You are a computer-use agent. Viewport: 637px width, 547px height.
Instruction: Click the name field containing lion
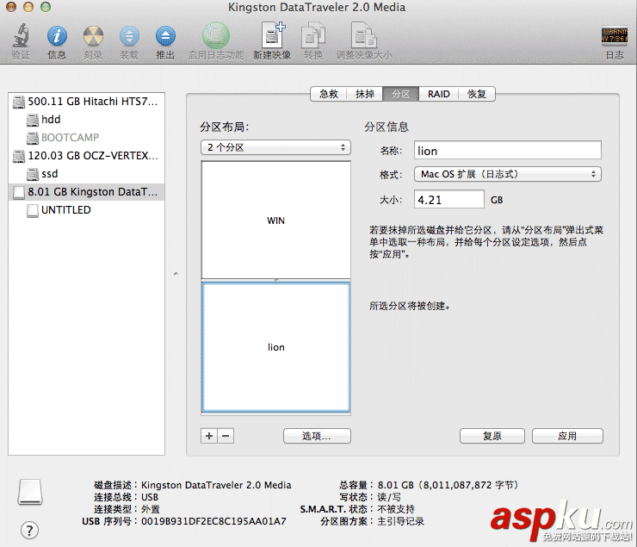click(x=507, y=151)
